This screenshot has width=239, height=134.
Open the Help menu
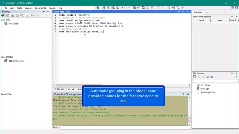60,8
